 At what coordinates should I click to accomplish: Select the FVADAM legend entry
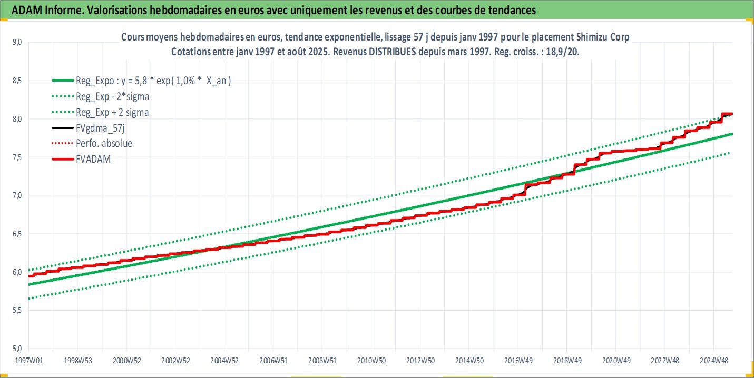(82, 158)
